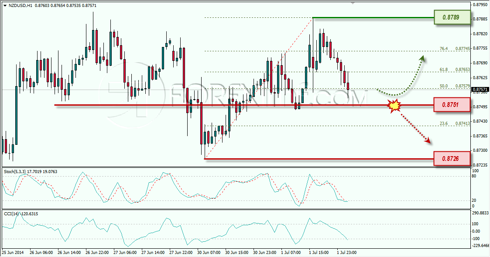
Task: Select the NZDUSD,H1 chart title
Action: click(x=20, y=6)
